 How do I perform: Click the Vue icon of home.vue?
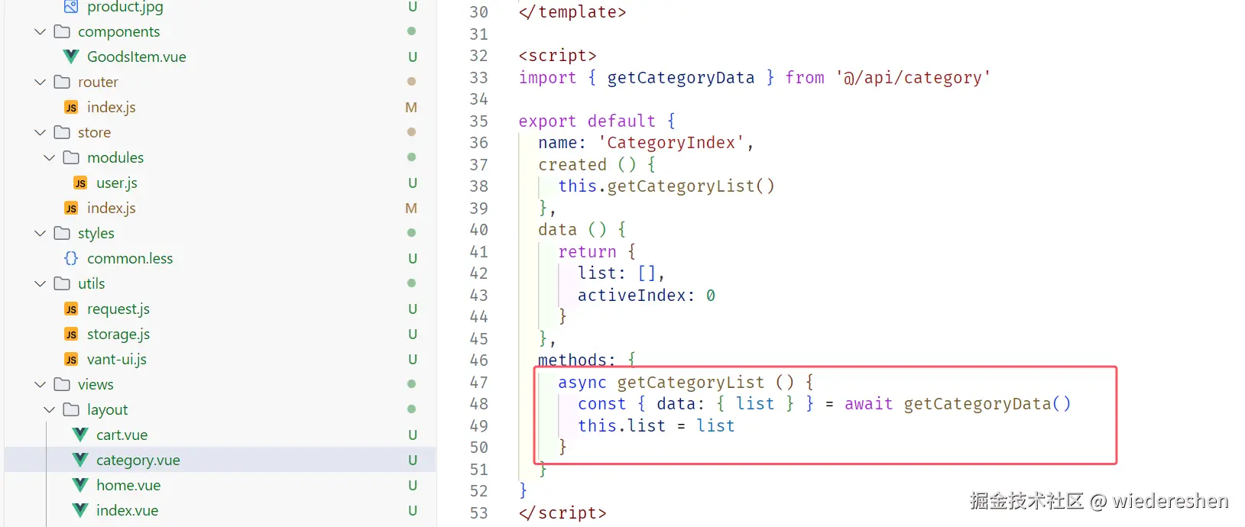(x=80, y=485)
